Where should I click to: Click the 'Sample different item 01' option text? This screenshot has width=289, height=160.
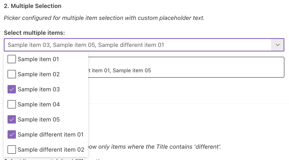coord(51,135)
